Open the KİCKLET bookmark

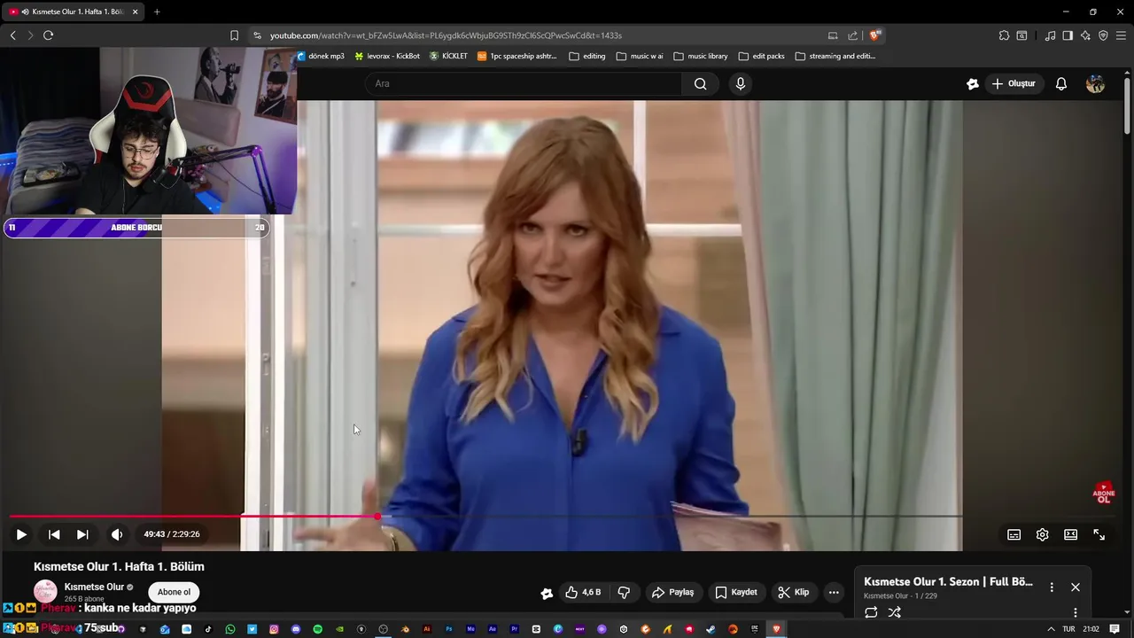click(x=448, y=56)
